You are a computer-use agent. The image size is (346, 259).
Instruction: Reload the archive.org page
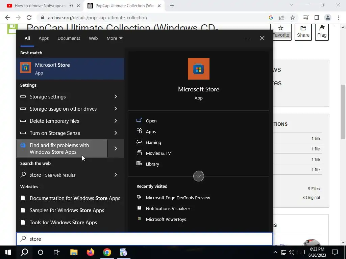coord(29,18)
